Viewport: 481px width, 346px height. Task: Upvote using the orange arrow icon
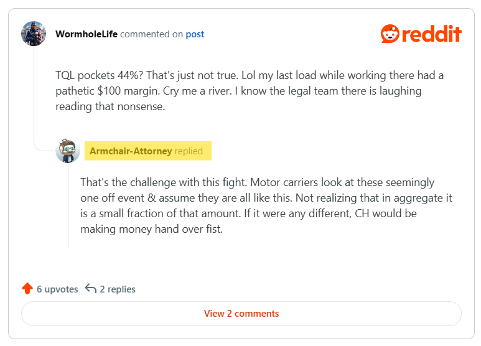pos(27,289)
